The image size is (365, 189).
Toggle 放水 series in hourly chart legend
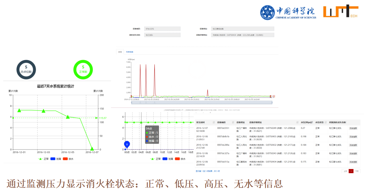point(180,159)
